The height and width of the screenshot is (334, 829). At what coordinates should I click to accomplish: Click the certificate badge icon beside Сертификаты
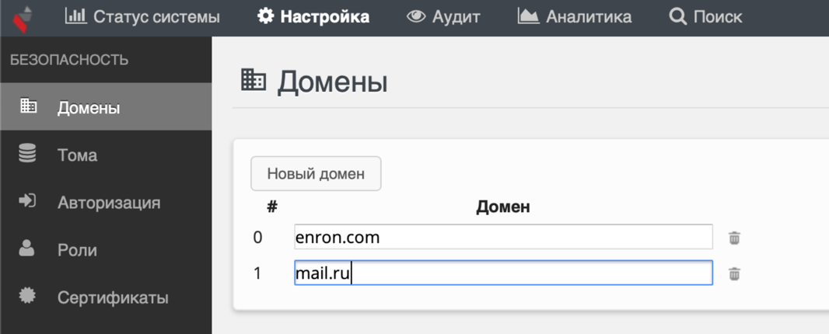(27, 296)
